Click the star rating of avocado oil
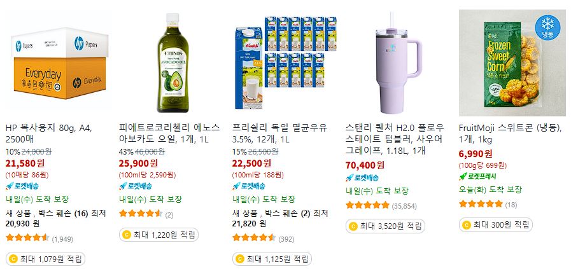The height and width of the screenshot is (269, 571). [141, 213]
